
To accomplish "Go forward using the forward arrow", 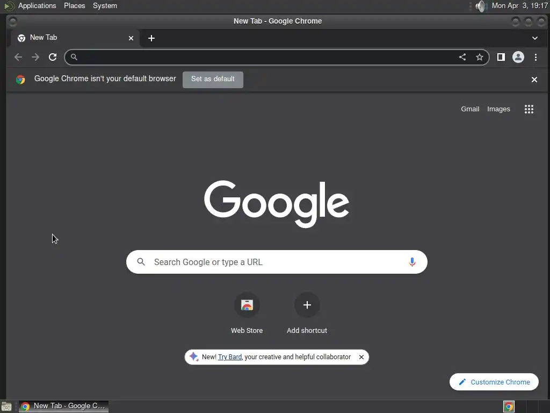I will 35,57.
